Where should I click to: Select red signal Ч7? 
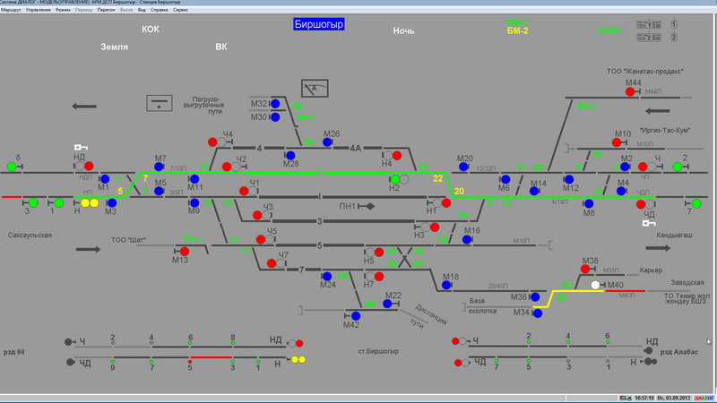pyautogui.click(x=272, y=263)
